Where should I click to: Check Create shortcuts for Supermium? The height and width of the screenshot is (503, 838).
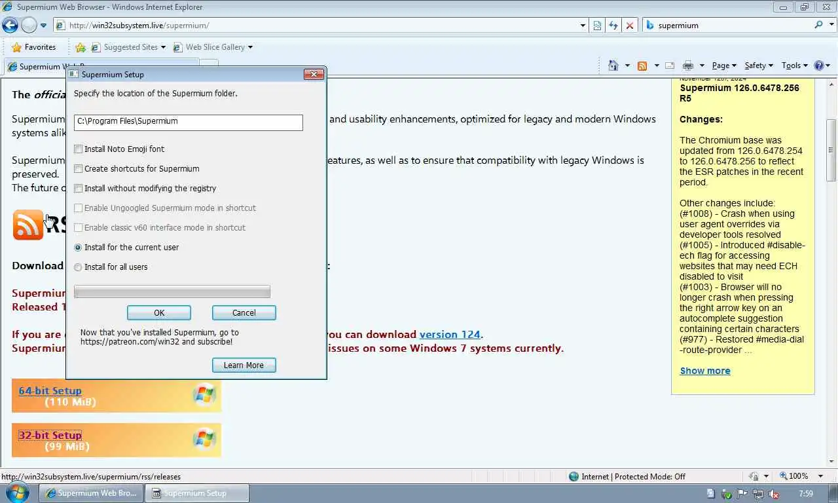79,169
